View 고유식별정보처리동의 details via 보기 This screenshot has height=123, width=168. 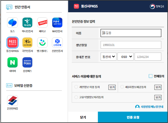[x=158, y=97]
